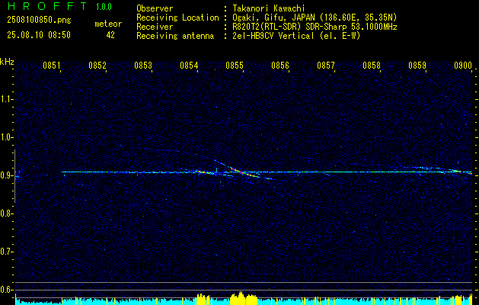Click the 0857 time marker
This screenshot has height=305, width=479.
pyautogui.click(x=326, y=65)
